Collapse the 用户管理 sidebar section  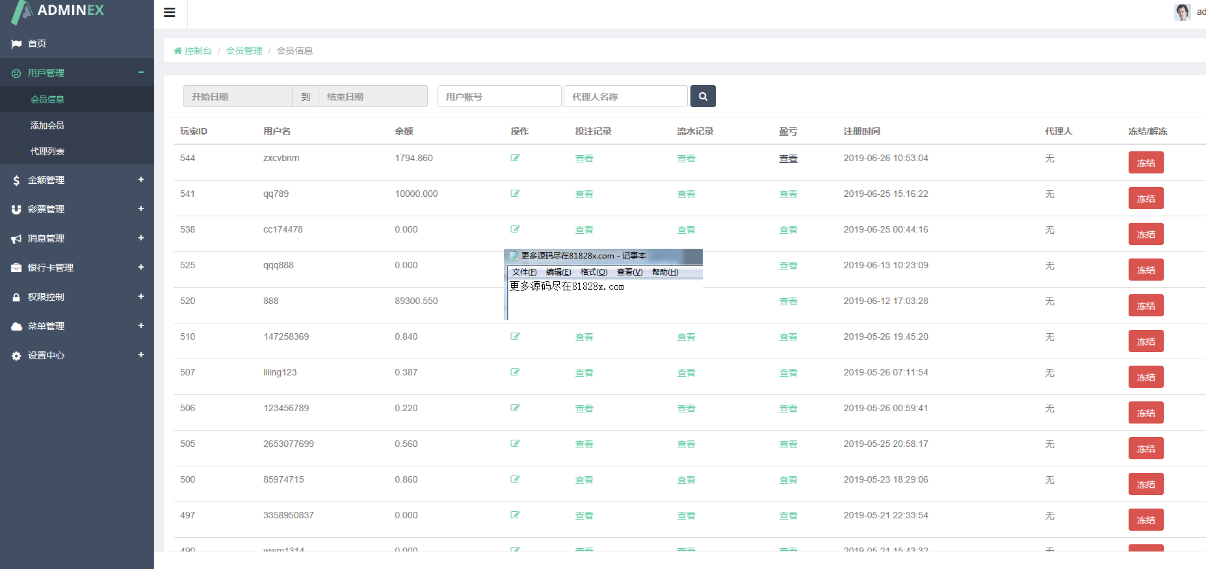click(x=140, y=73)
